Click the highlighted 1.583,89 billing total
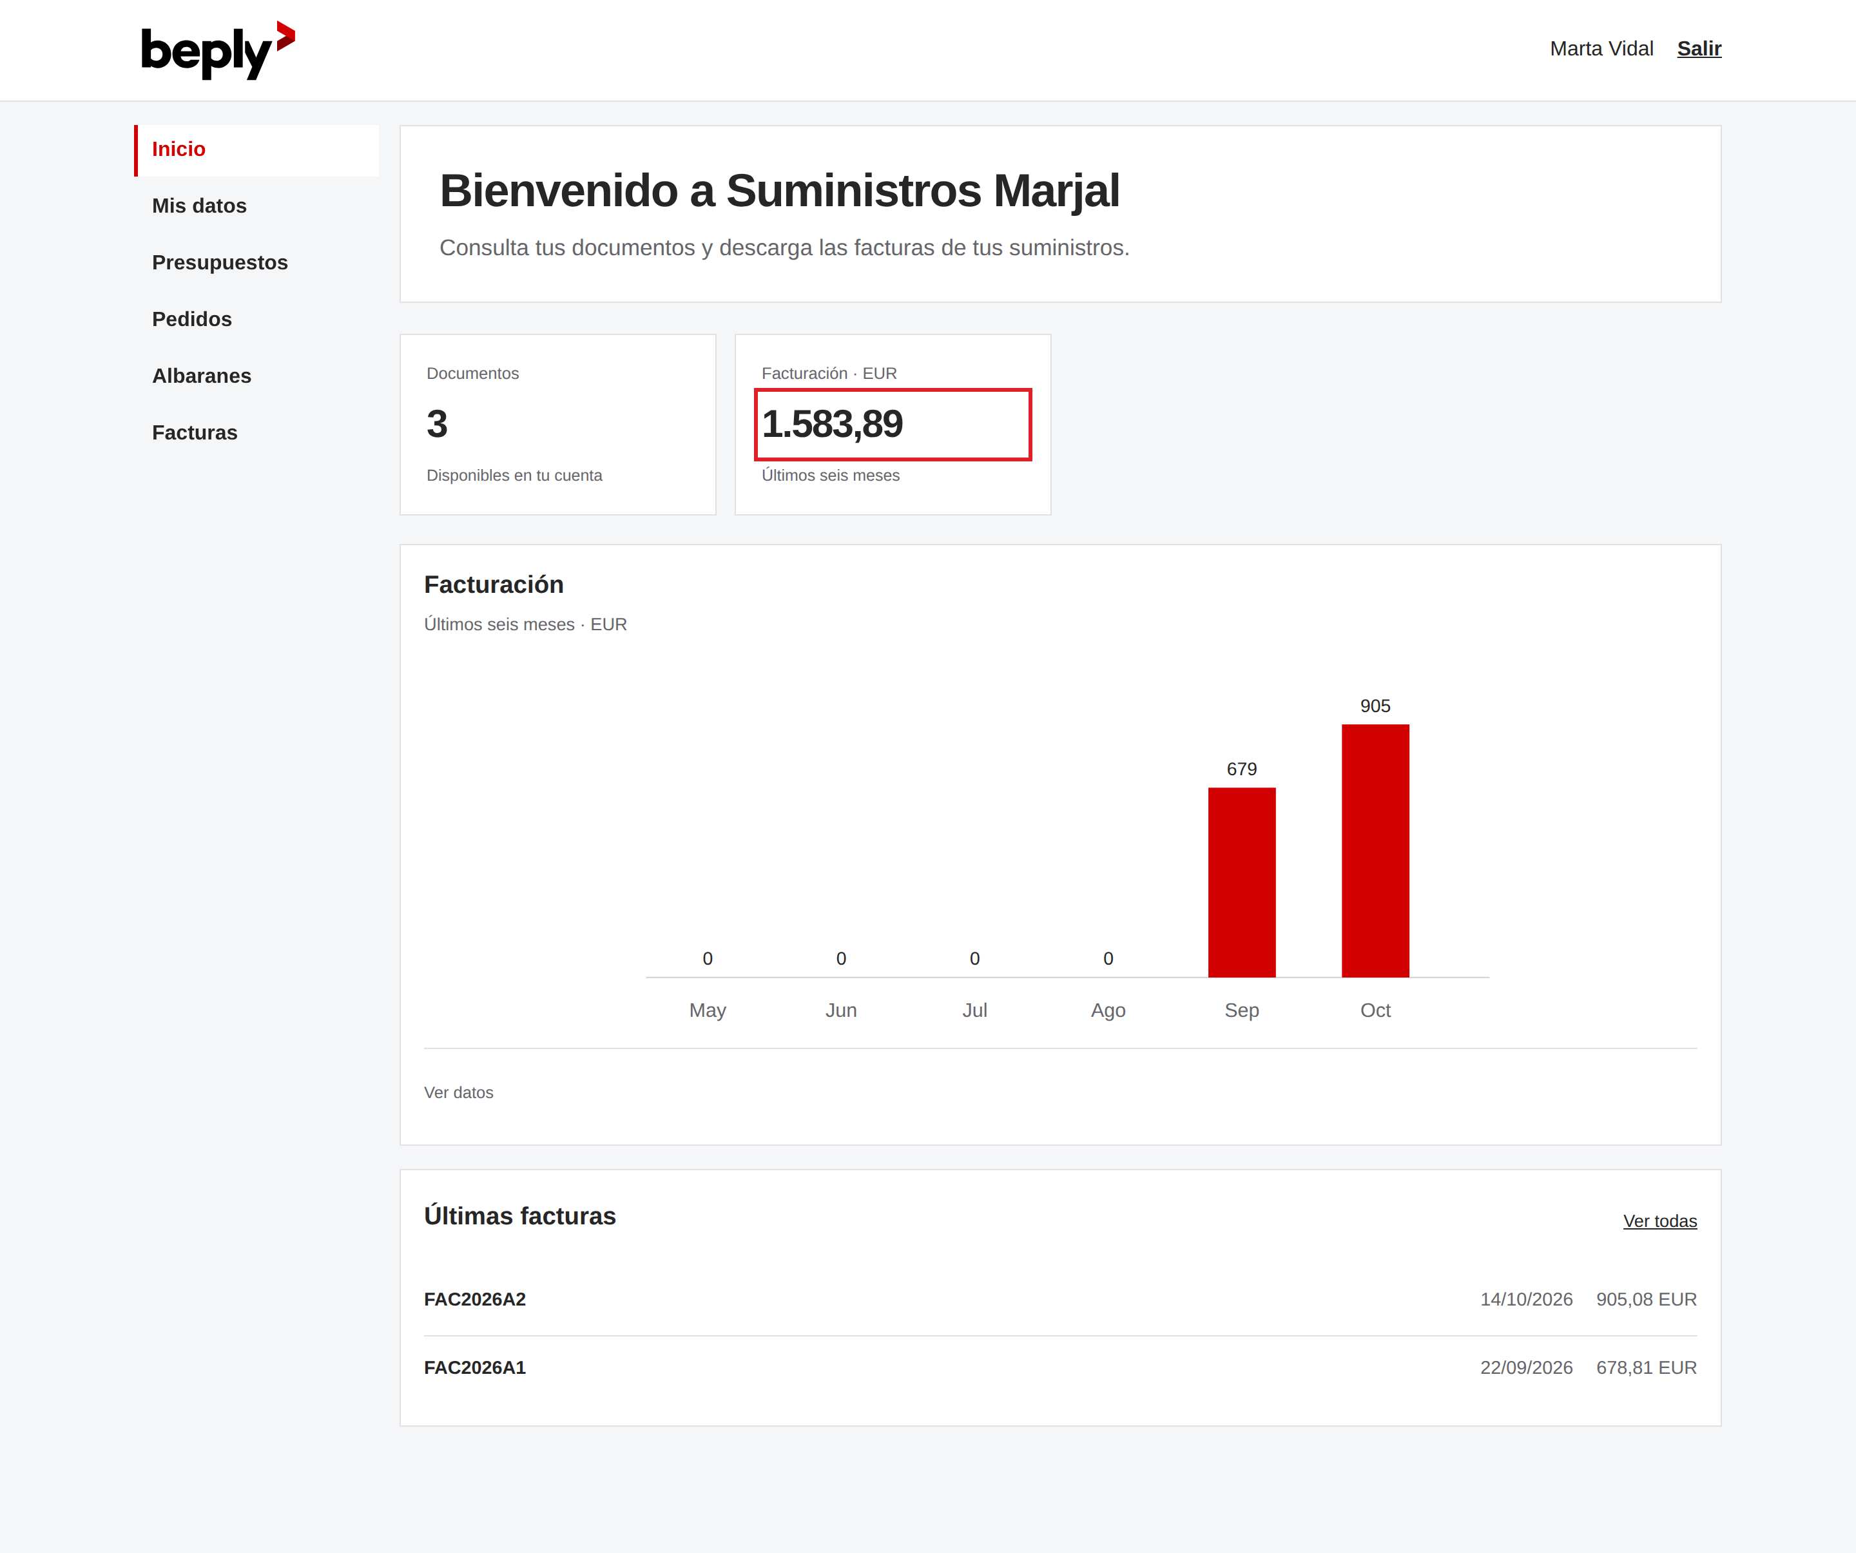 (x=893, y=424)
